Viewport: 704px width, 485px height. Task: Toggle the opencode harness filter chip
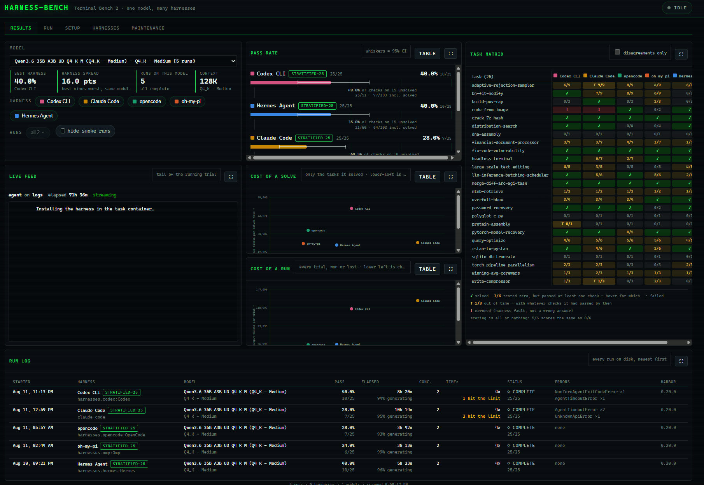click(x=147, y=102)
